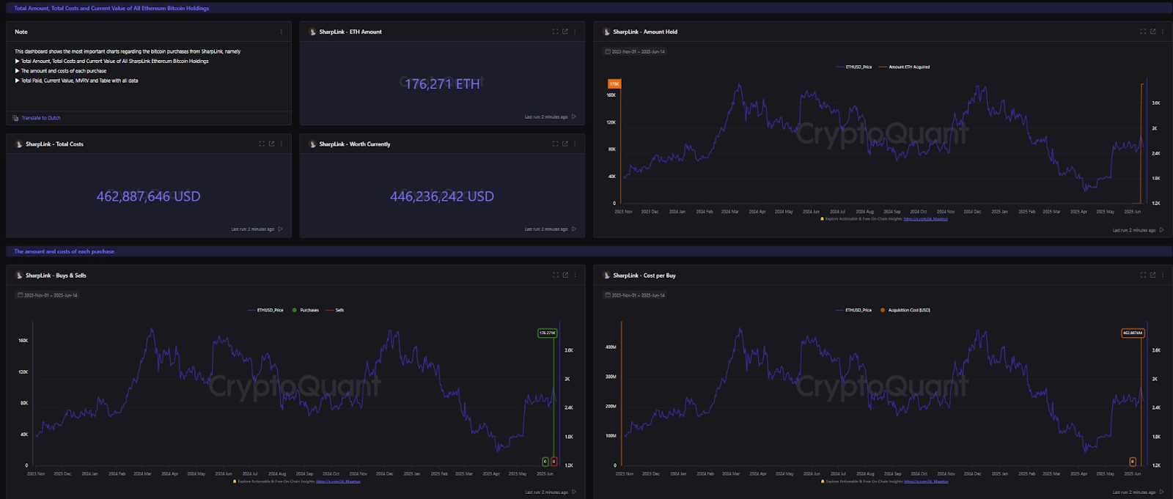The height and width of the screenshot is (499, 1173).
Task: Click SharpLink author avatar on ETH Amount card
Action: pyautogui.click(x=313, y=32)
